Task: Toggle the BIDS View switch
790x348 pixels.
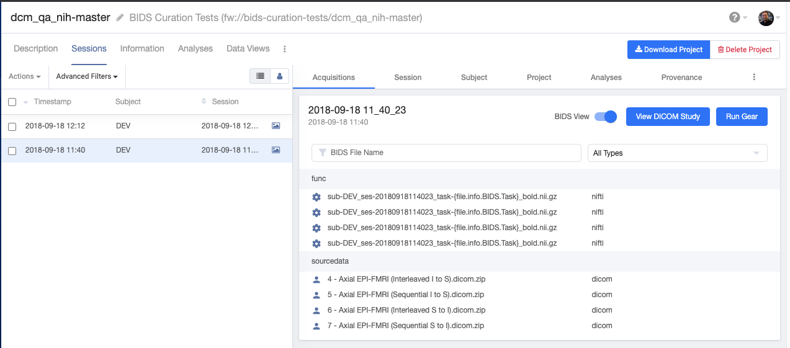Action: [606, 117]
